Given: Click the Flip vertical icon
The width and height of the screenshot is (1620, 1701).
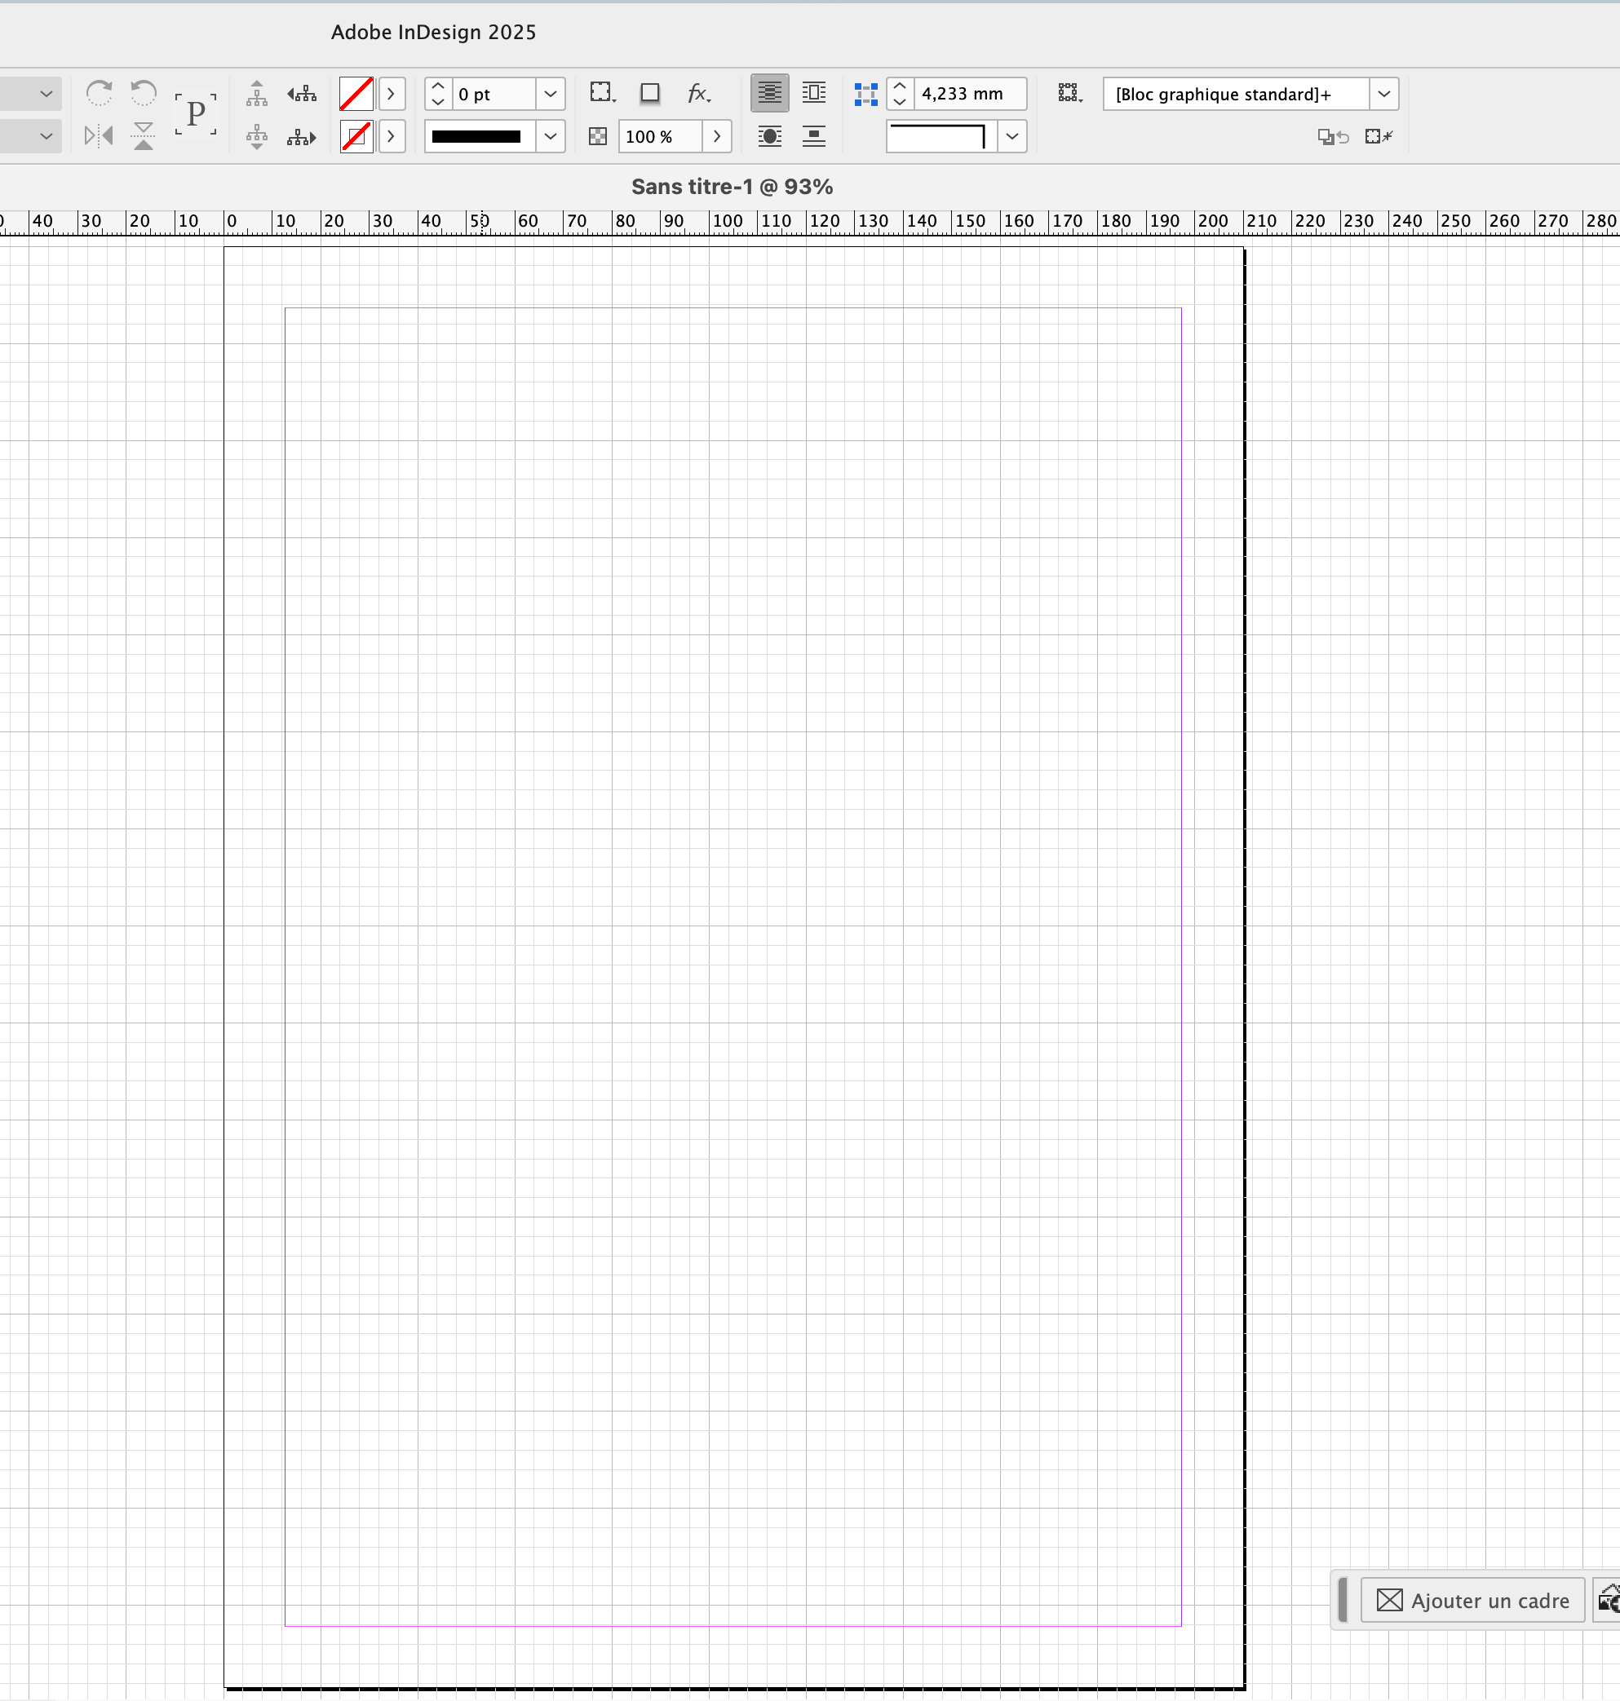Looking at the screenshot, I should (x=143, y=136).
